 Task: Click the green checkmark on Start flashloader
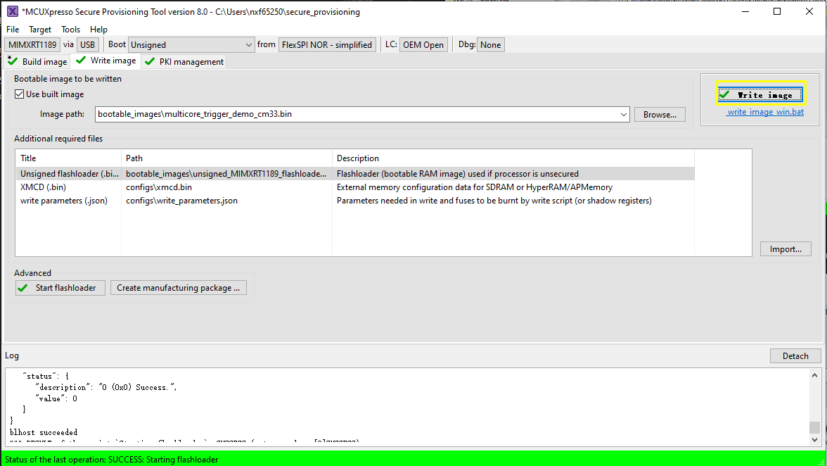25,287
